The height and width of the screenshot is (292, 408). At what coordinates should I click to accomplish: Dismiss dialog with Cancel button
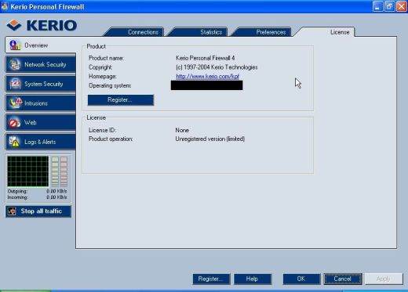[x=343, y=279]
